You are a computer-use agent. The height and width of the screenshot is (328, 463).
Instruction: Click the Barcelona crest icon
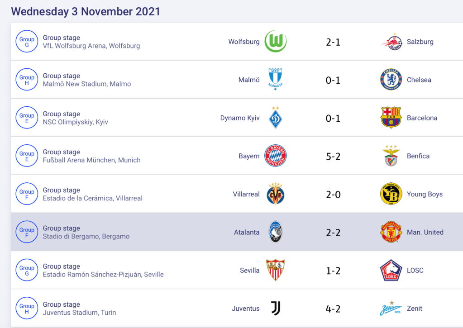point(391,118)
